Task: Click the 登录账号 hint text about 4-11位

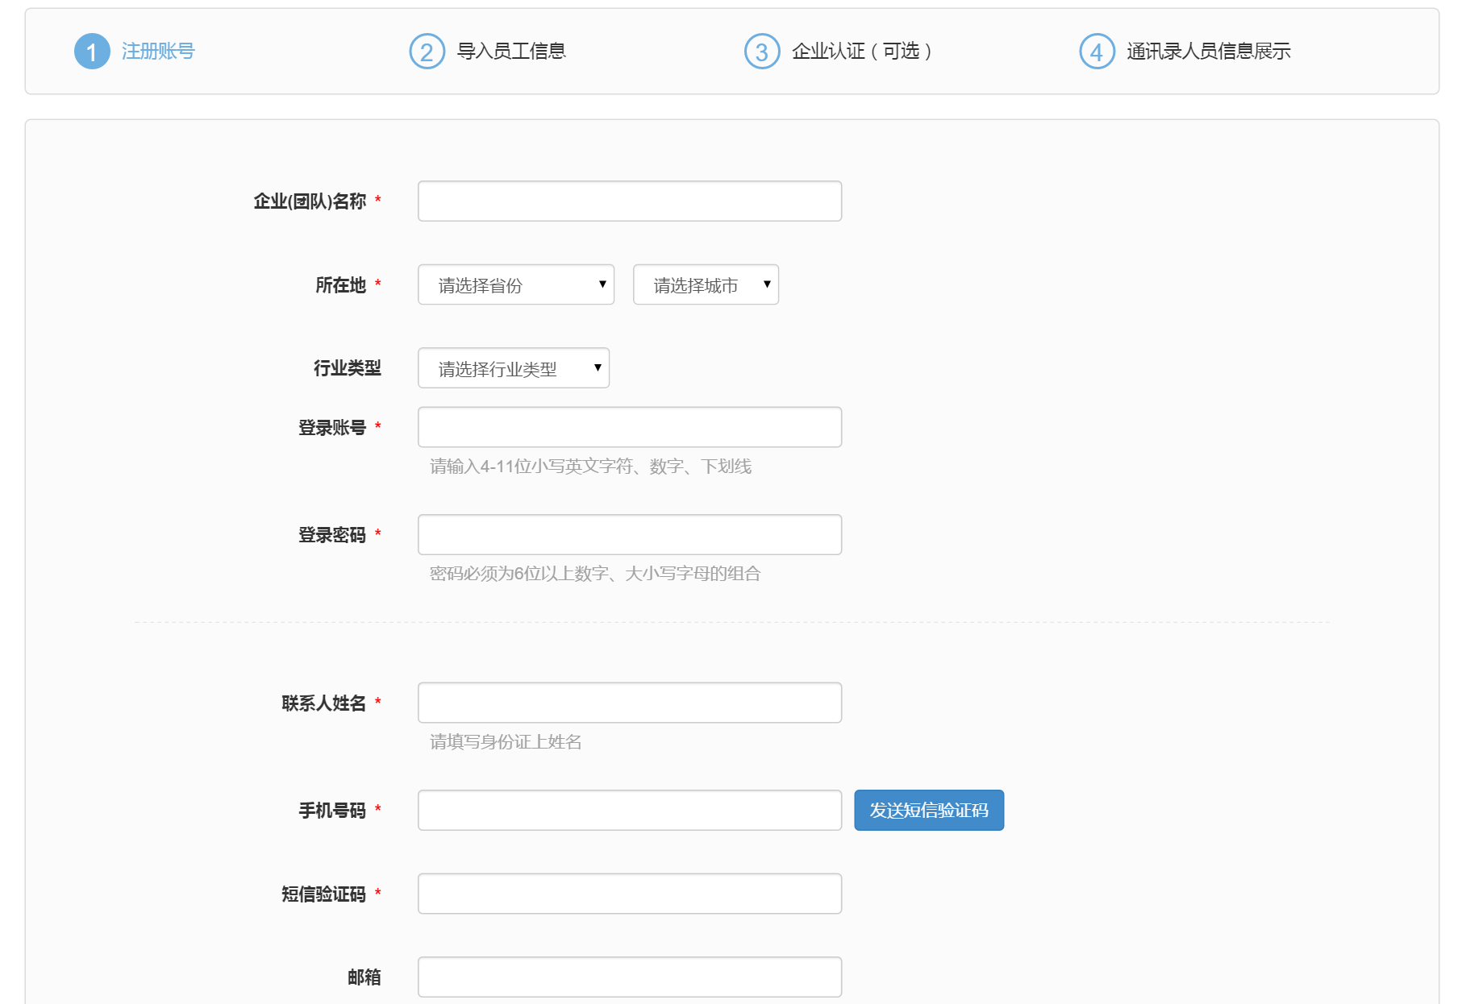Action: (590, 467)
